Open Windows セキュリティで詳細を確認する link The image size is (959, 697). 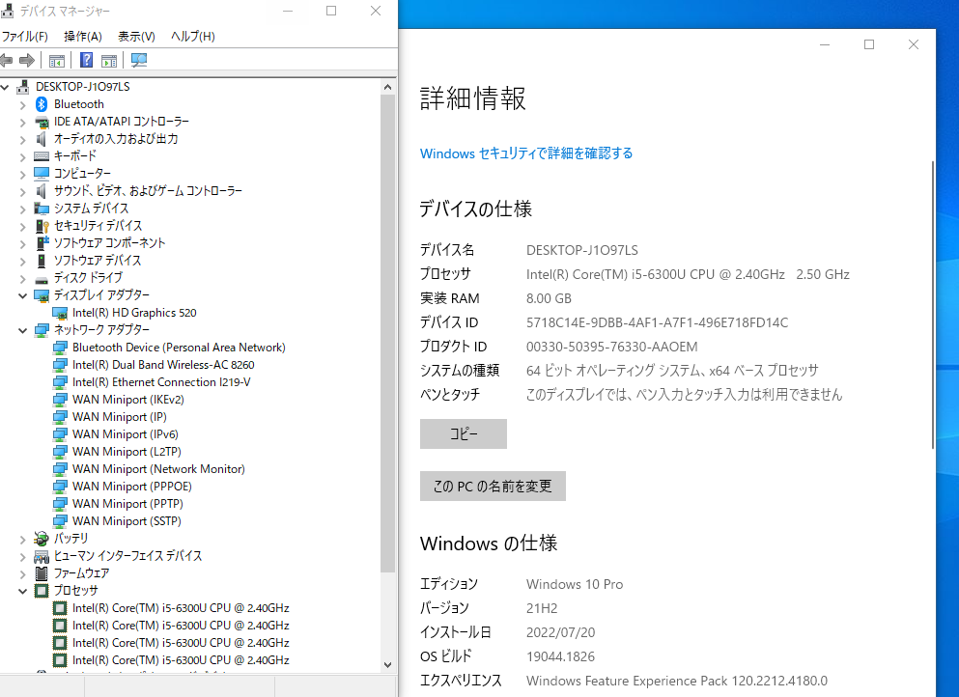(x=526, y=153)
